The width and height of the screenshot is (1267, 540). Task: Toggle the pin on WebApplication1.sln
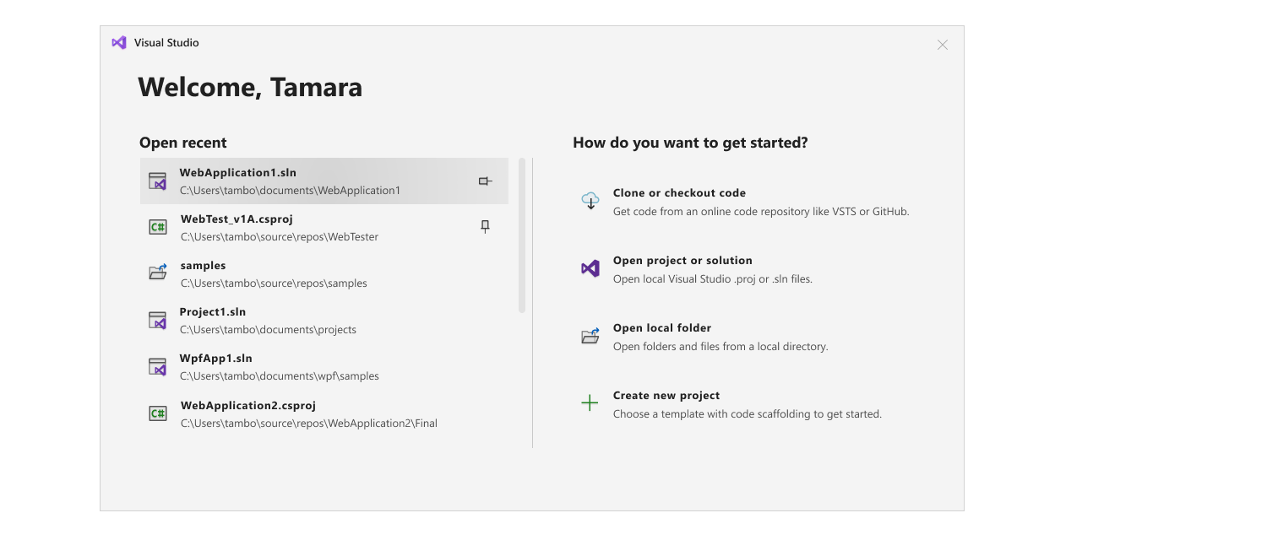click(x=485, y=181)
